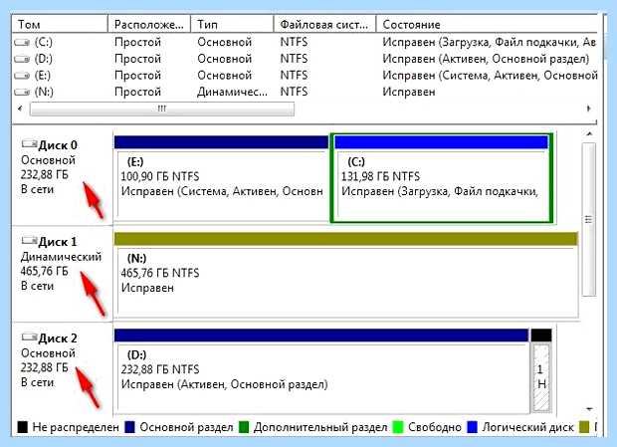This screenshot has height=447, width=617.
Task: Click the NTFS cell in the (D:) row
Action: pyautogui.click(x=294, y=59)
